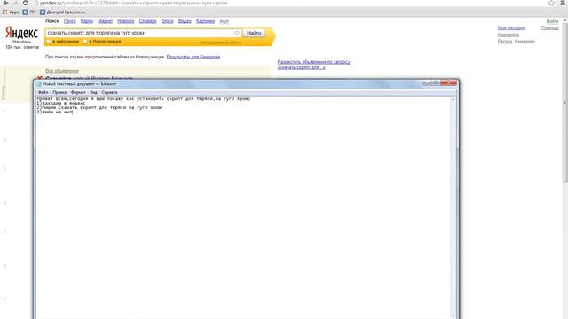Click the Notepad icon in the title bar

pyautogui.click(x=39, y=84)
